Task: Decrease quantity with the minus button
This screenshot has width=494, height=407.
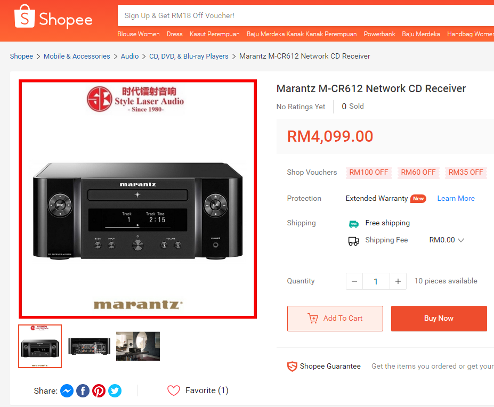Action: tap(354, 281)
